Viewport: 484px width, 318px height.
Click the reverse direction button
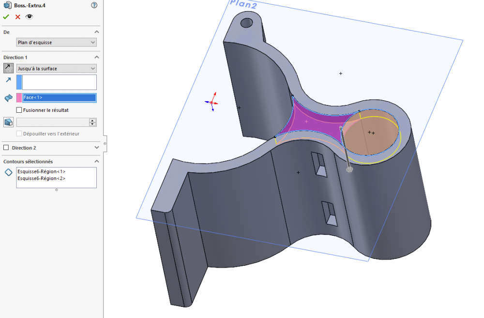click(8, 68)
